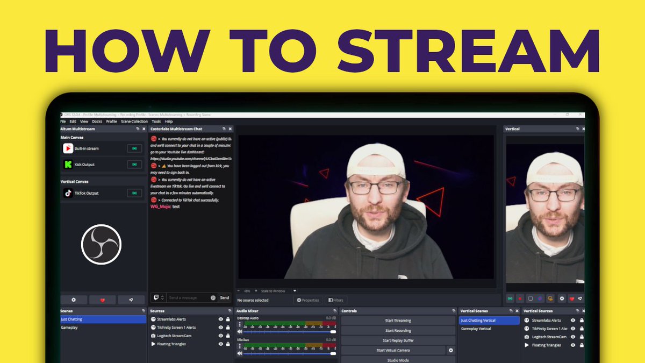Click the Kick Output logo icon
Viewport: 645px width, 363px height.
68,165
